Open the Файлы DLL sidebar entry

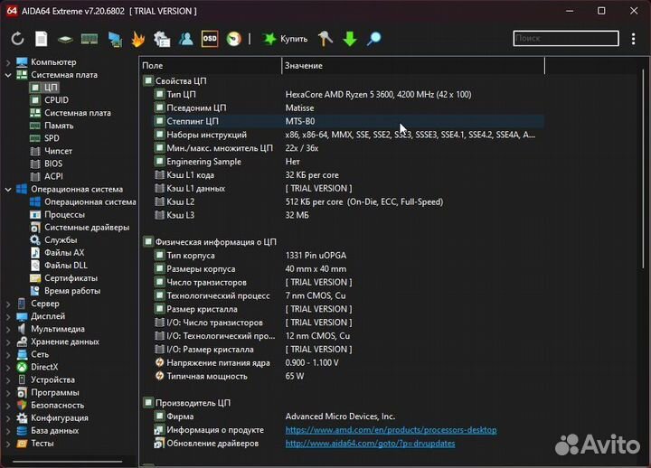click(59, 266)
